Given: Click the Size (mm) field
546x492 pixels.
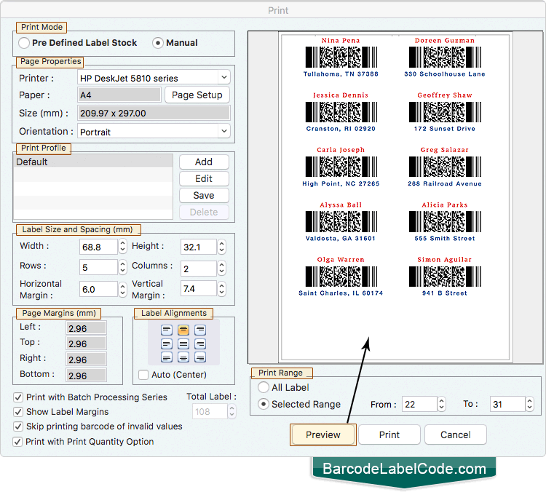Looking at the screenshot, I should click(x=154, y=113).
